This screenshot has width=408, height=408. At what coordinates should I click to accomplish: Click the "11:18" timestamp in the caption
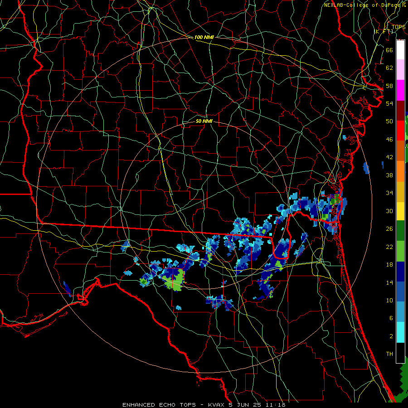[x=275, y=405]
